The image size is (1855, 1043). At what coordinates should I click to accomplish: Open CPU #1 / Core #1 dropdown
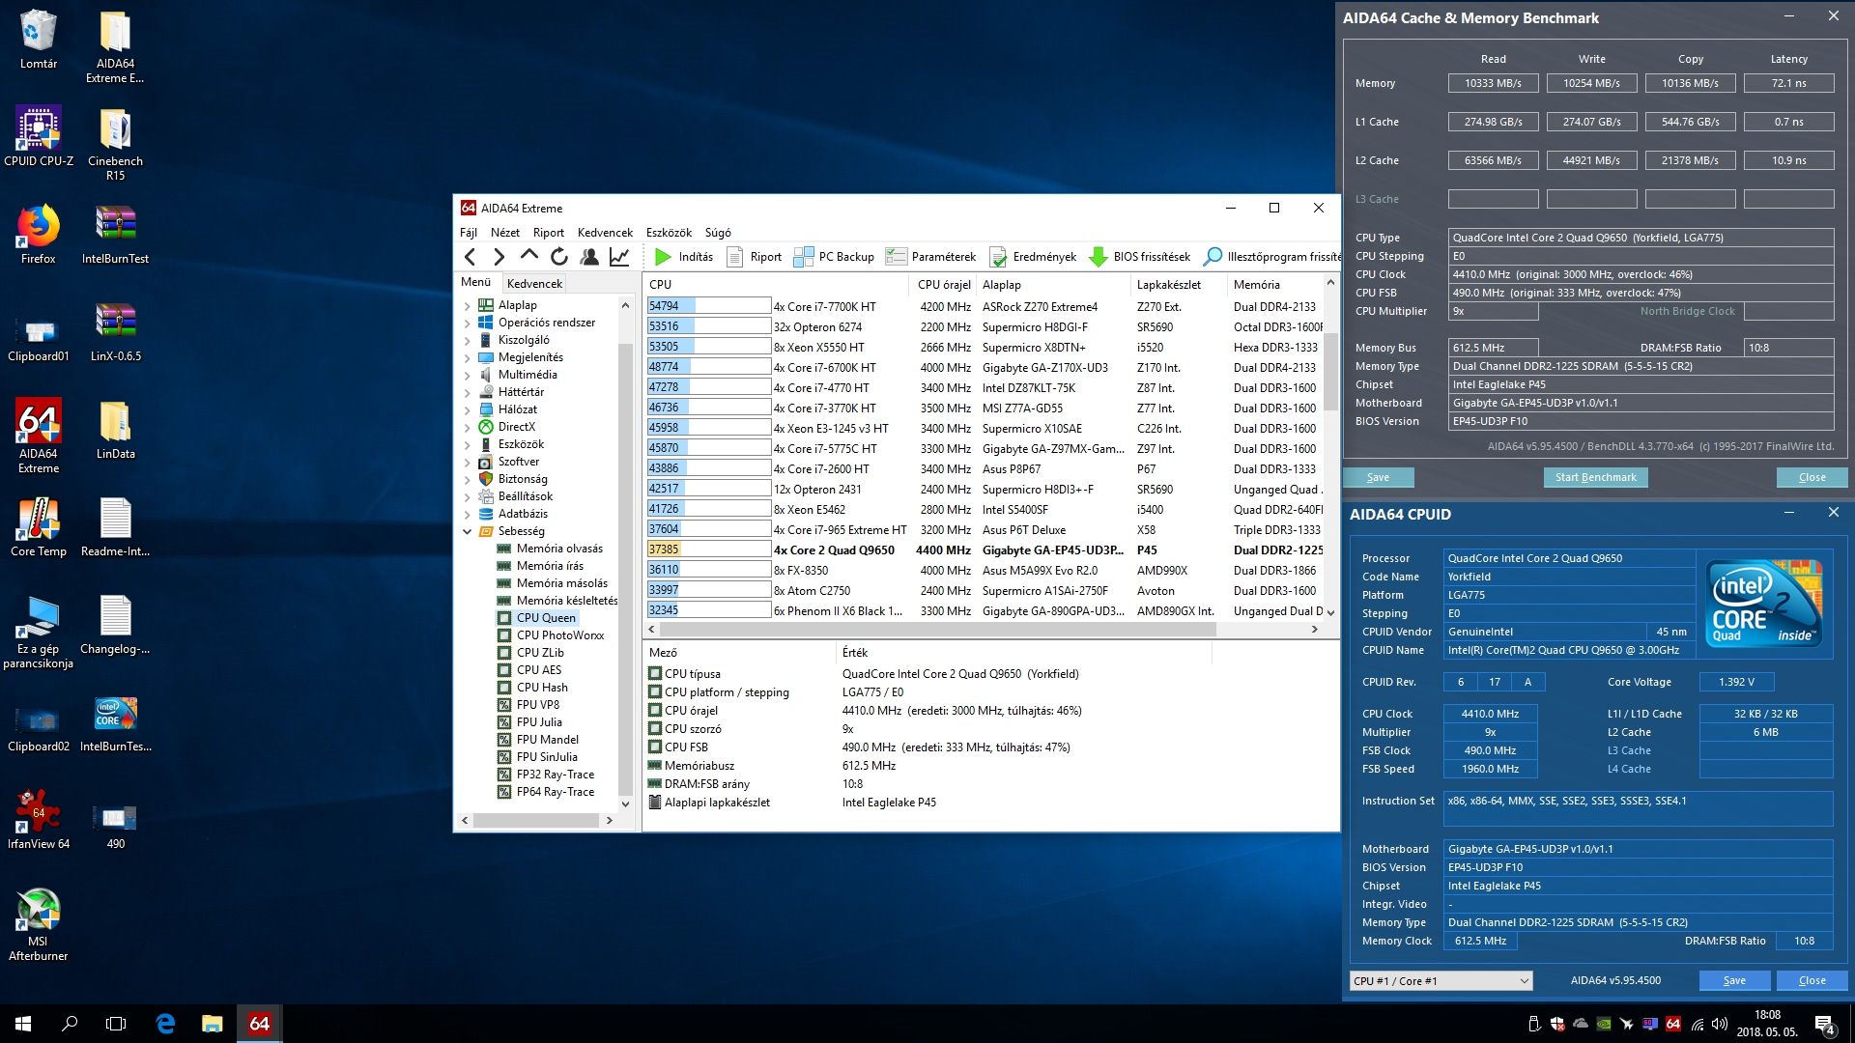point(1441,981)
